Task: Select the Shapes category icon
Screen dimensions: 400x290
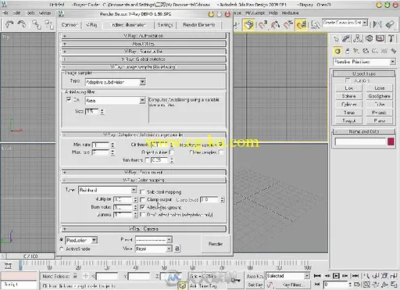Action: [x=347, y=51]
